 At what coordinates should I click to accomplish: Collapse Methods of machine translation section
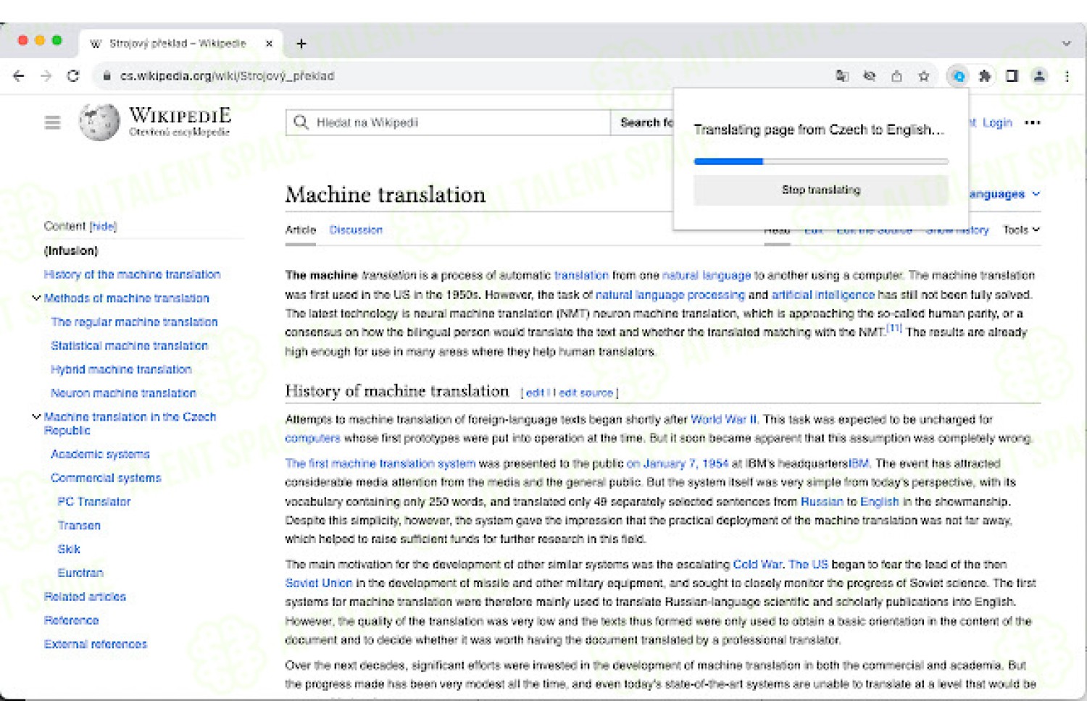click(x=36, y=298)
